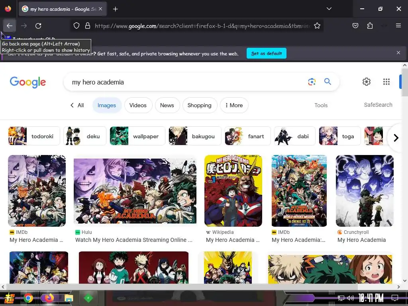Select the deku suggestion chip
The width and height of the screenshot is (408, 306).
(x=85, y=136)
